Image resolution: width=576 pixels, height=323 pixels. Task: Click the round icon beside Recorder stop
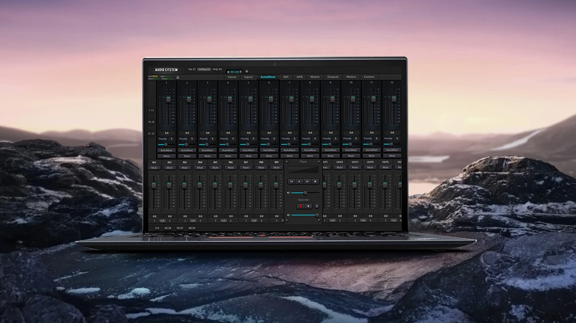point(317,206)
